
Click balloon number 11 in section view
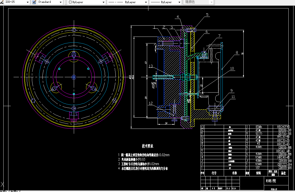click(x=233, y=97)
